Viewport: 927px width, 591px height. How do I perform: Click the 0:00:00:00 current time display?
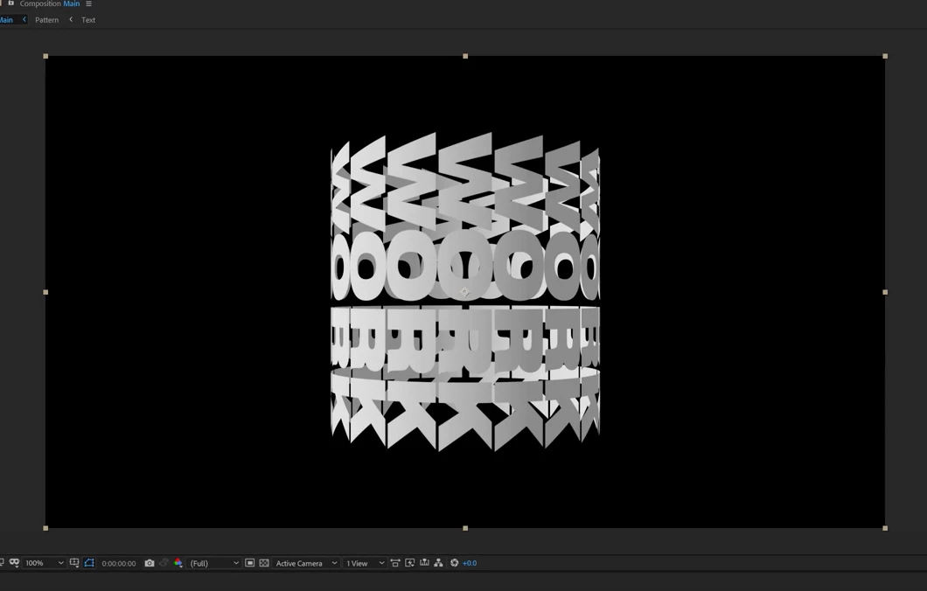119,563
